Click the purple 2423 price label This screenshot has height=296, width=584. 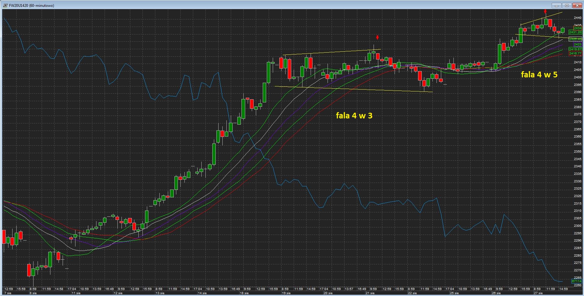coord(577,44)
